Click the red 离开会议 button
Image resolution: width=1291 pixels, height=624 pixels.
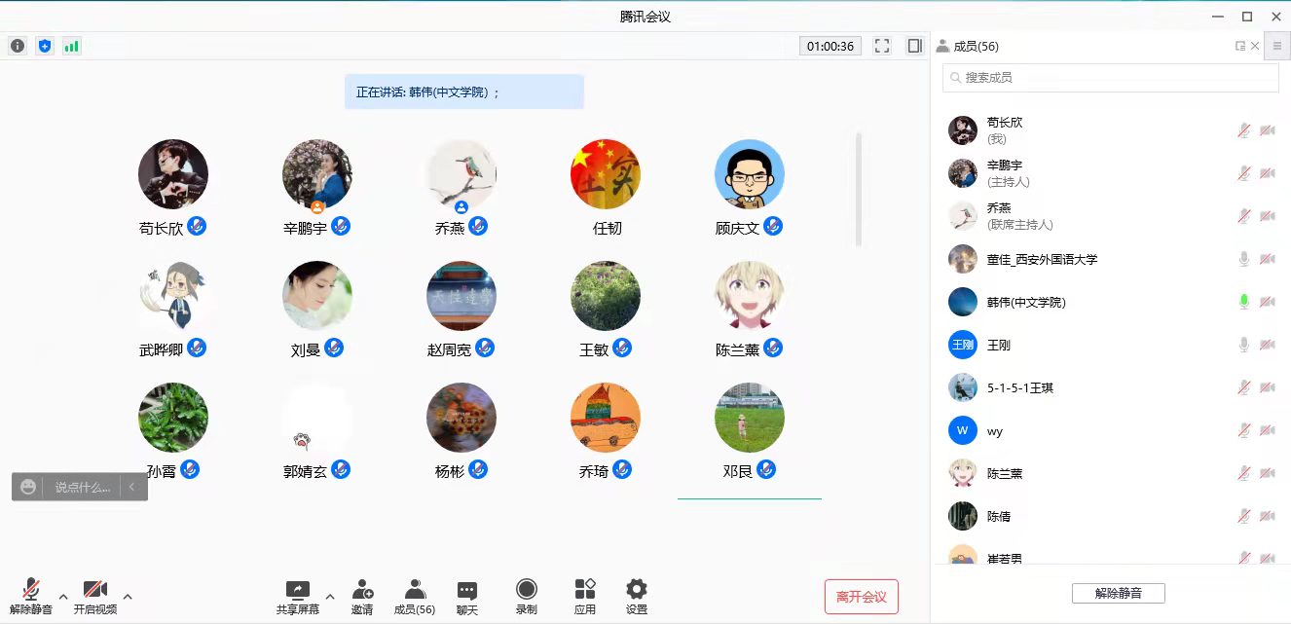[861, 597]
